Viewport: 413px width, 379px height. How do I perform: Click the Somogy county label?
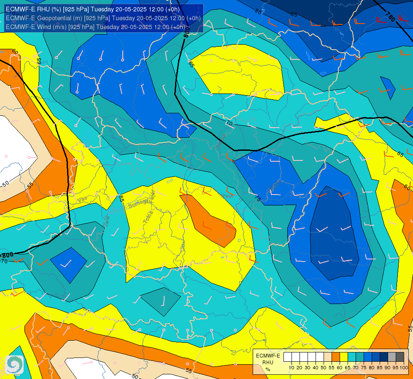(x=138, y=204)
